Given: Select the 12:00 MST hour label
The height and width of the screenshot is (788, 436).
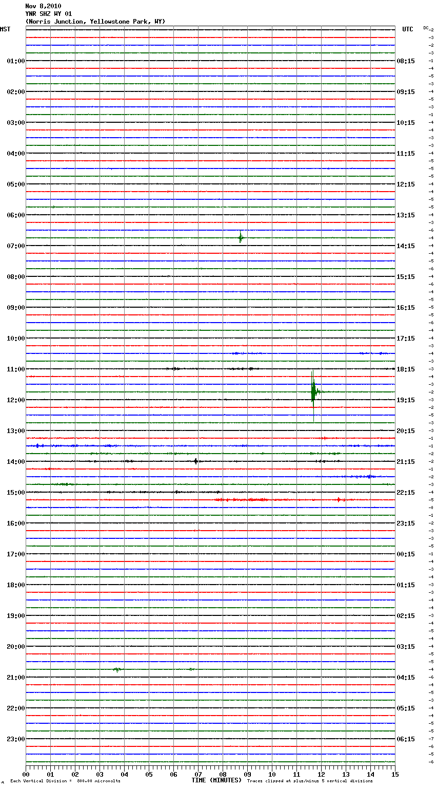Looking at the screenshot, I should [x=16, y=400].
